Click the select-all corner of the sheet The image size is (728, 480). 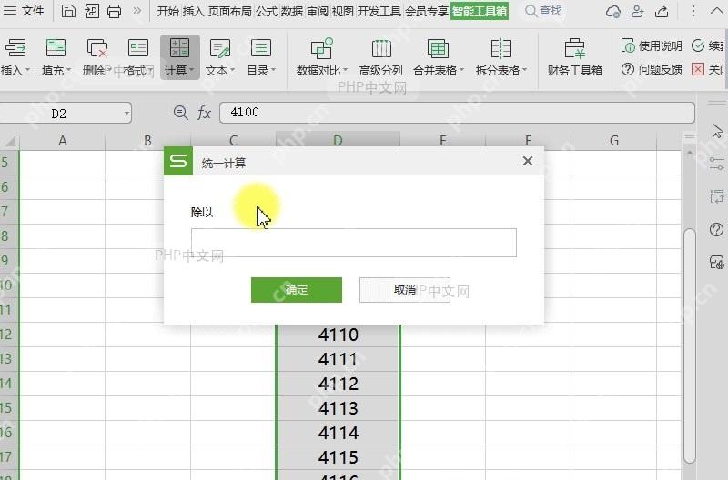pos(9,141)
